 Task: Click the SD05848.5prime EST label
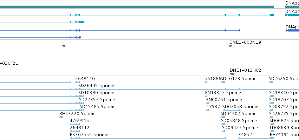point(239,121)
